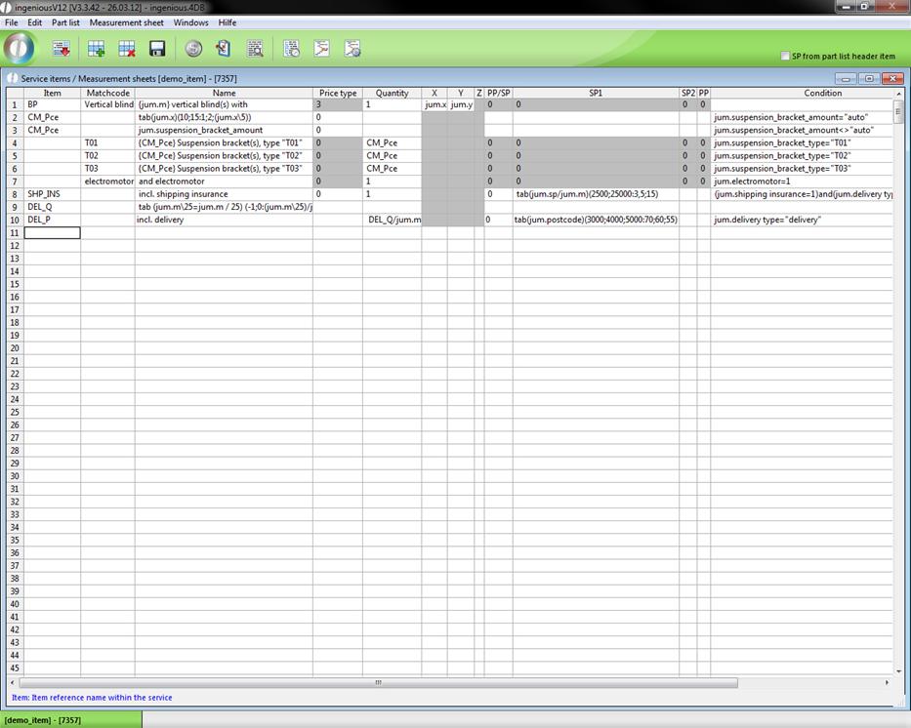The image size is (911, 728).
Task: Click the round grey coin icon
Action: [x=193, y=48]
